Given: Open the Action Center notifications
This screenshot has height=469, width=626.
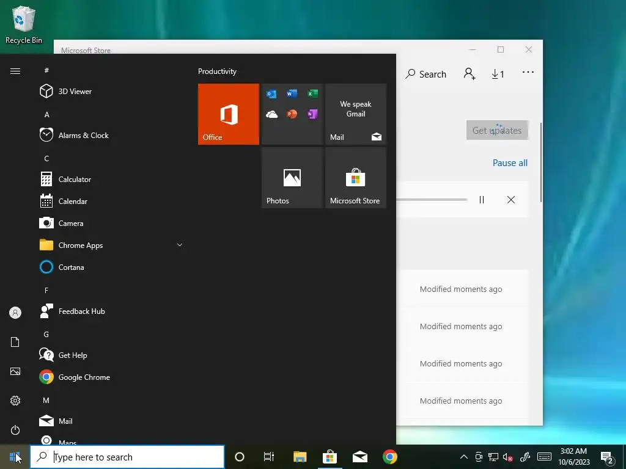Looking at the screenshot, I should (x=606, y=458).
